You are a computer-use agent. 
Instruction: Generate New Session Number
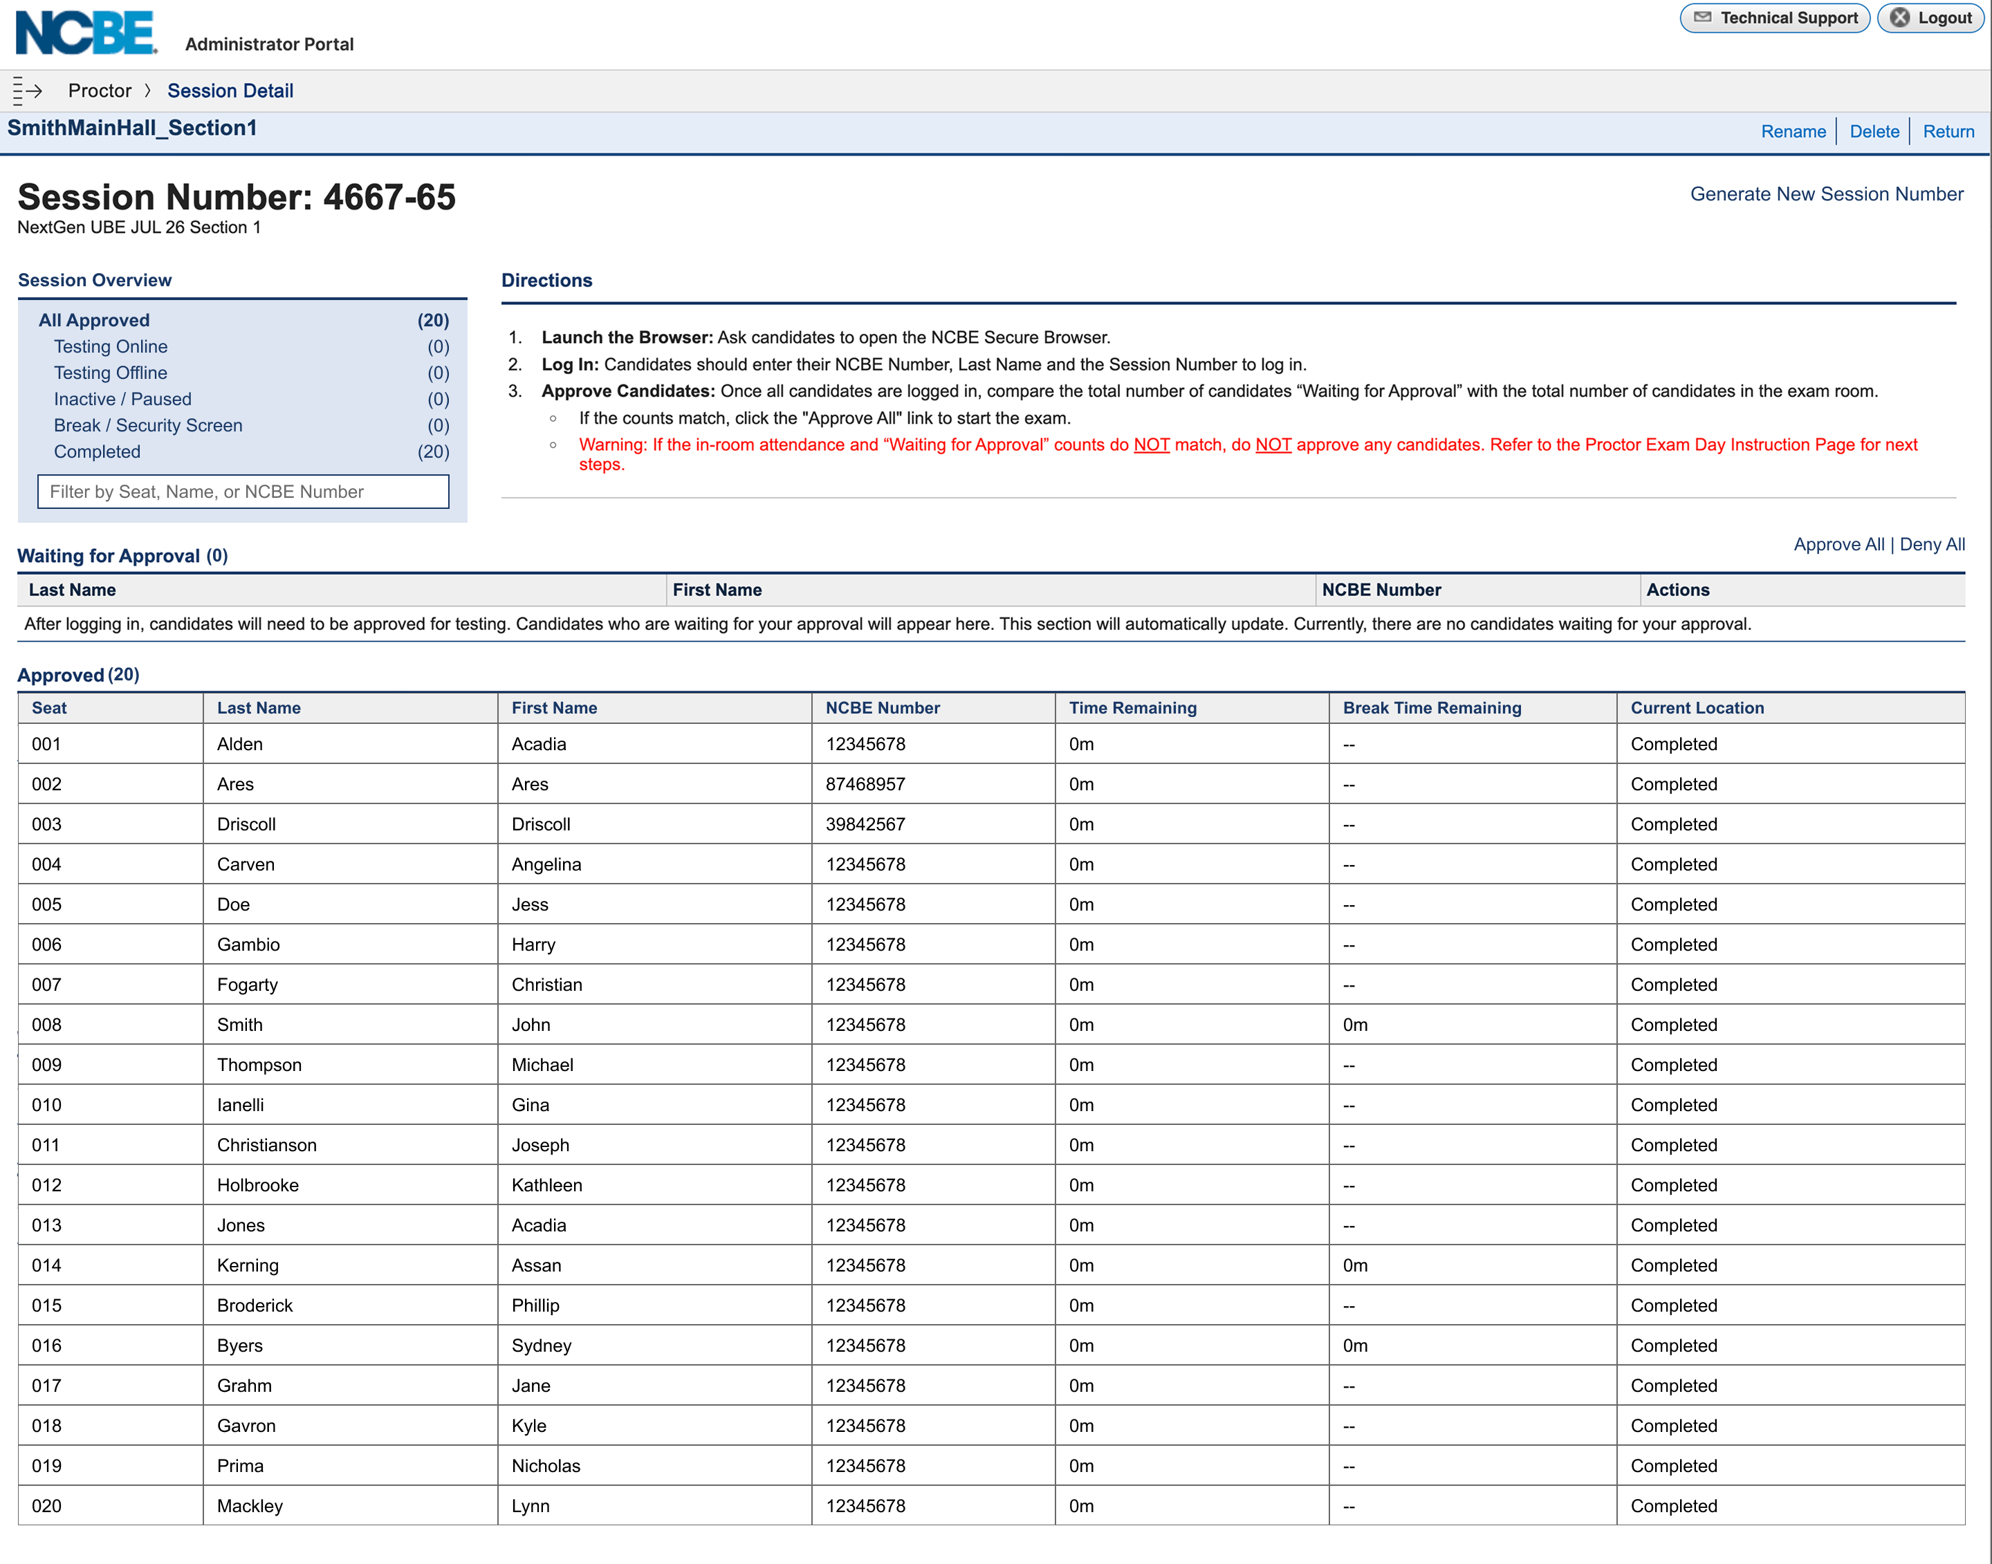1826,194
